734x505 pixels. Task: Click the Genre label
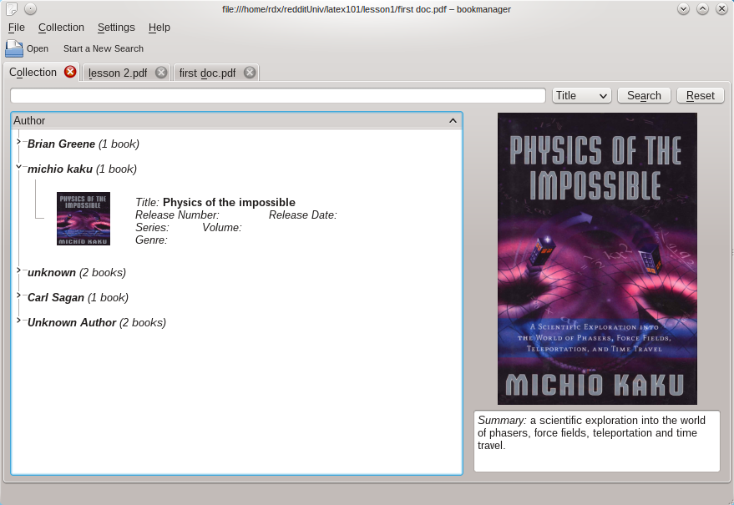[151, 240]
